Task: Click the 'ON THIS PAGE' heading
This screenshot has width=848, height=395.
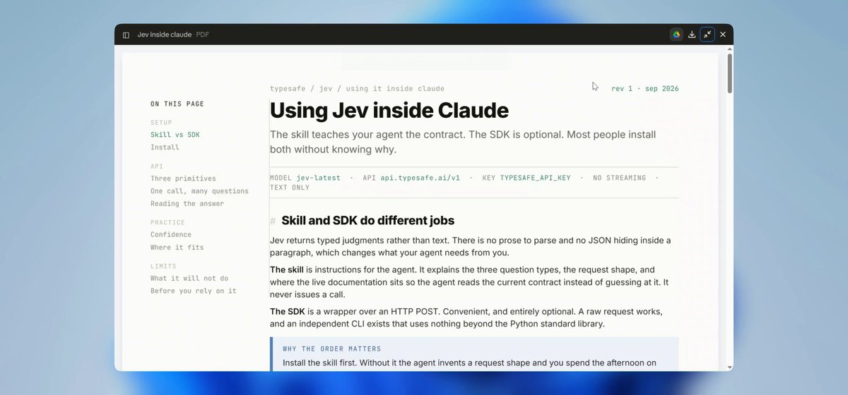Action: click(177, 104)
